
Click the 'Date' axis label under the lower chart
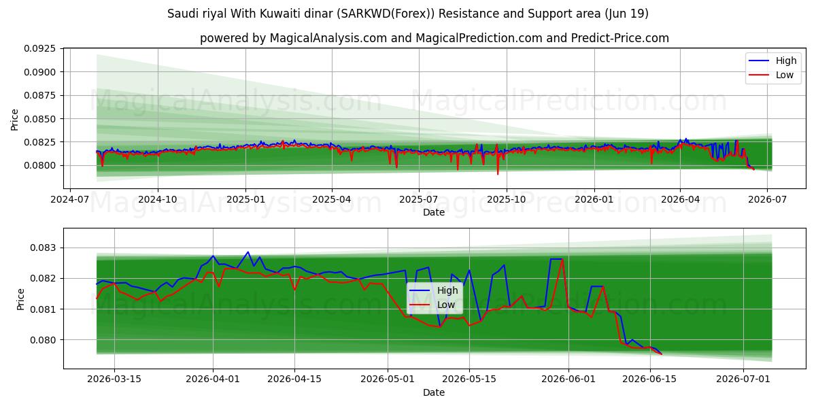[x=434, y=392]
